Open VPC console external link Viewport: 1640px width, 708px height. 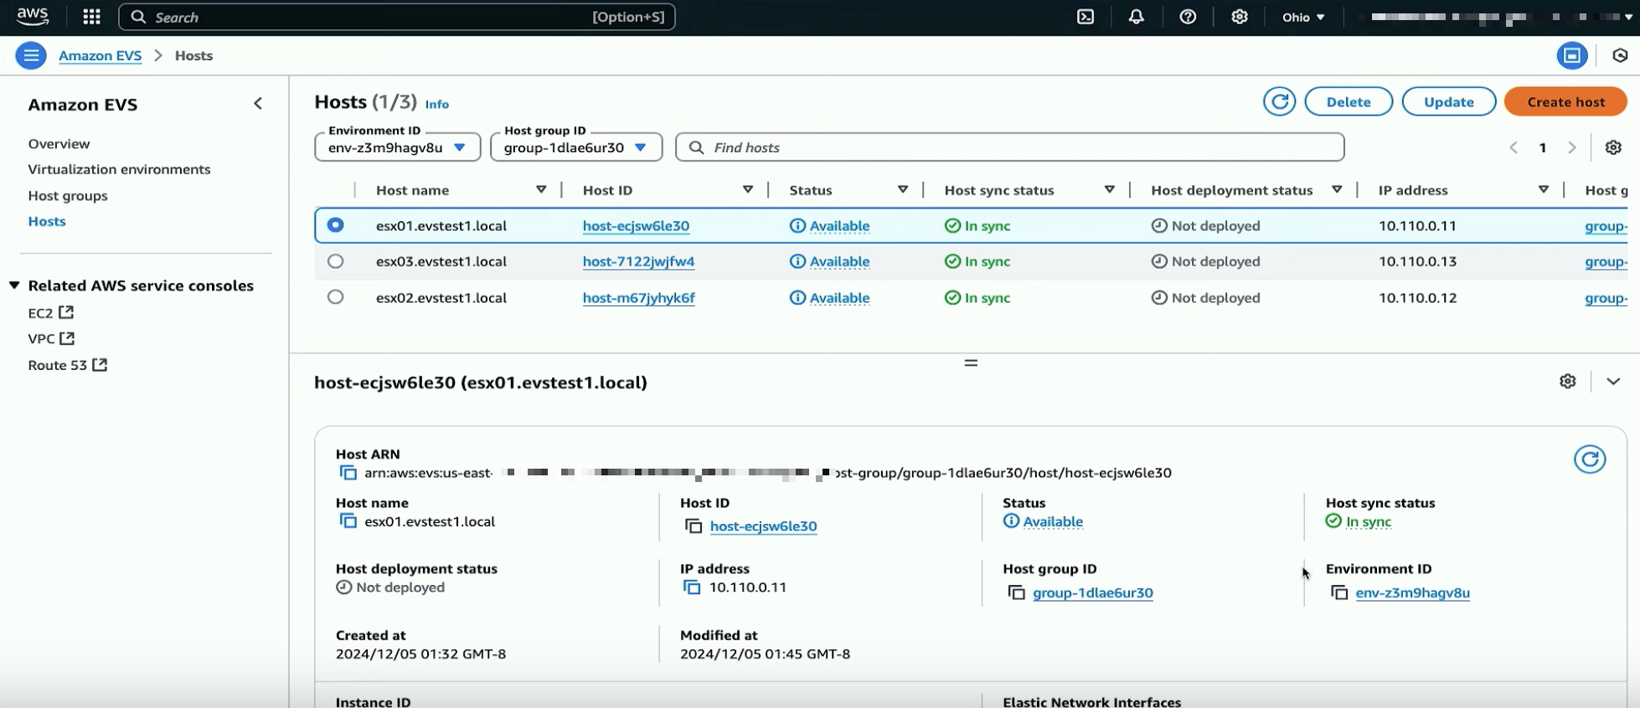click(52, 339)
